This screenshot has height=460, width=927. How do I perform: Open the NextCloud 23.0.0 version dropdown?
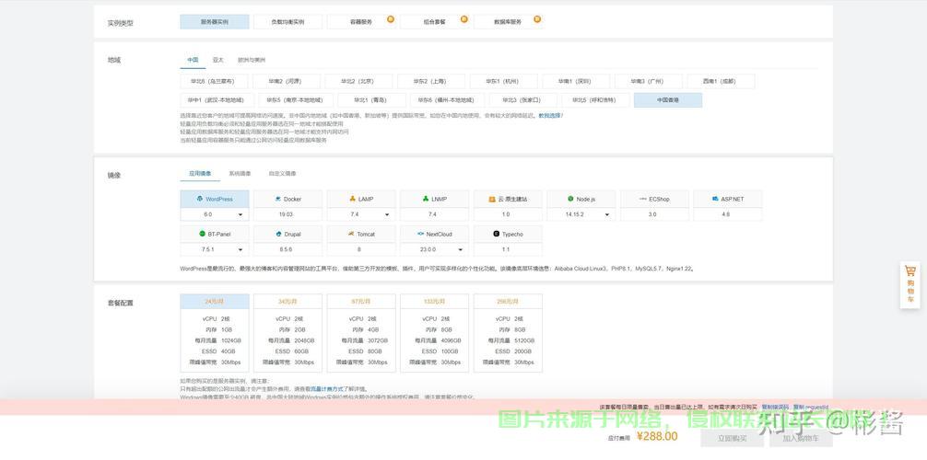point(435,250)
